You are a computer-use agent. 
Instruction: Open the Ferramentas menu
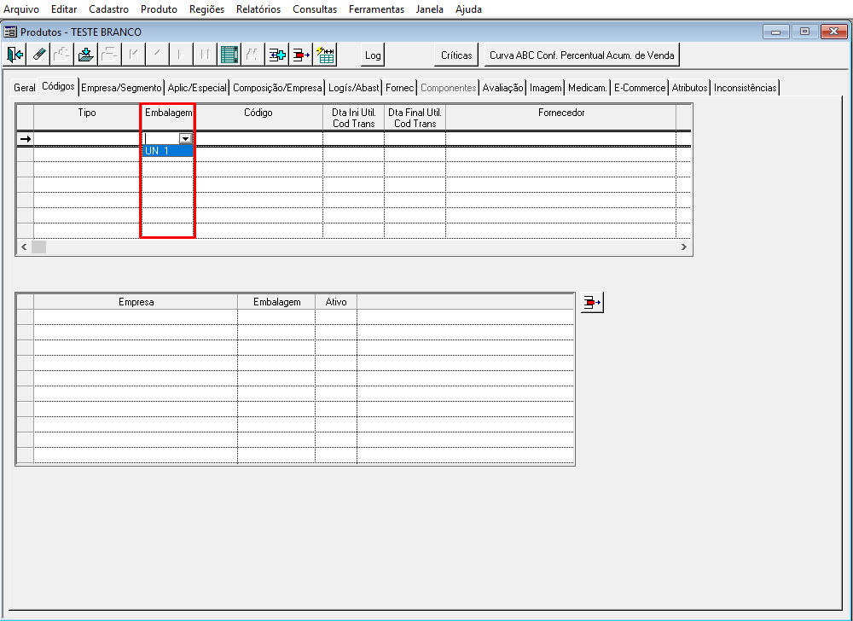pos(376,9)
